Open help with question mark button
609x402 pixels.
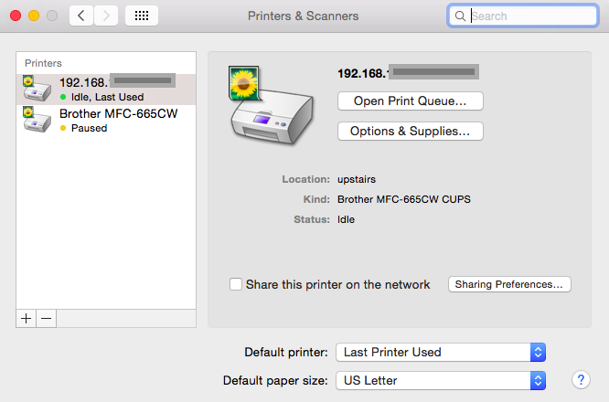580,379
